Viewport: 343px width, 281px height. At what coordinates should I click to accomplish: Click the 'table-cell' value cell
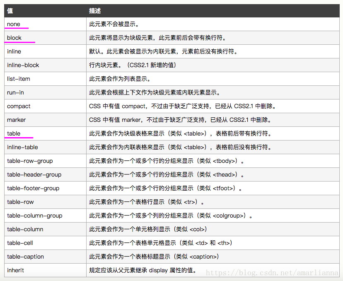(45, 243)
